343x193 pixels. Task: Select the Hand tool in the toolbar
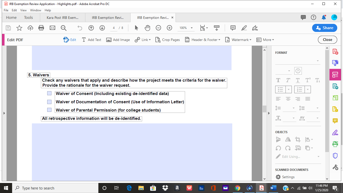(x=147, y=28)
